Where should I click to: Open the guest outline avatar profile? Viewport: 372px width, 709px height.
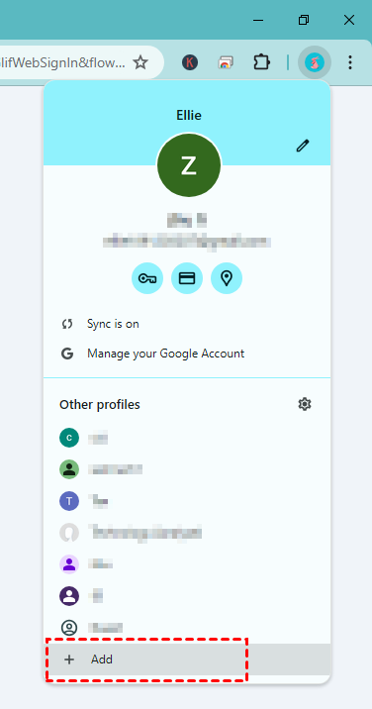187,628
